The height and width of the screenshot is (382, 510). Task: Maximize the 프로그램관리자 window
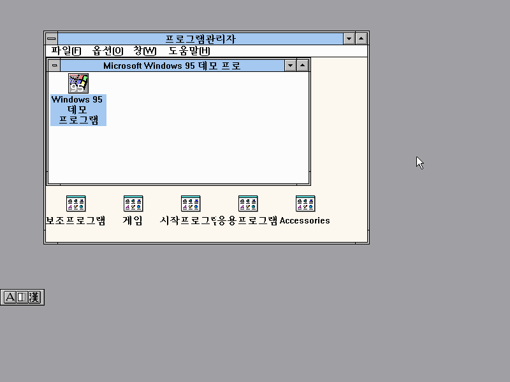[361, 39]
